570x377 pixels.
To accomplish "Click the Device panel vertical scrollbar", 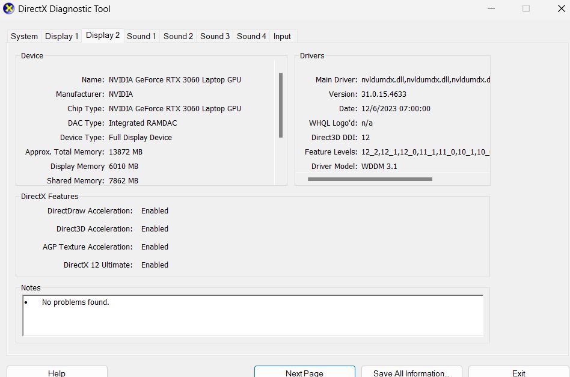I will pos(281,105).
